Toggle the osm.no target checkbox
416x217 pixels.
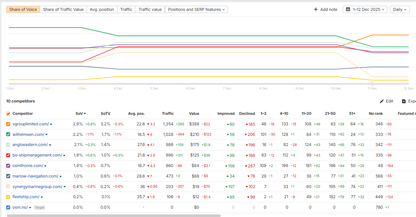pyautogui.click(x=8, y=208)
